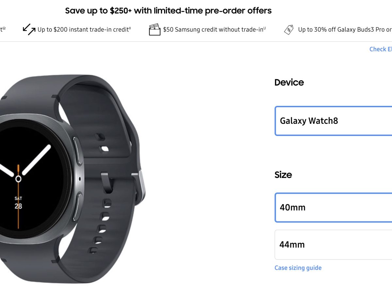
Task: Click the discount price tag icon
Action: [x=289, y=30]
